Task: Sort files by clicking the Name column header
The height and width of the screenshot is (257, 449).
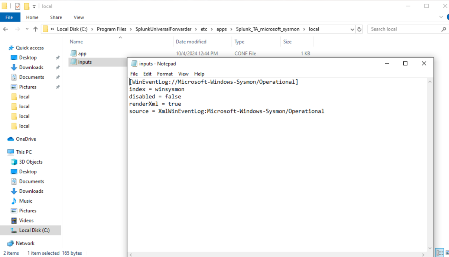Action: coord(76,42)
